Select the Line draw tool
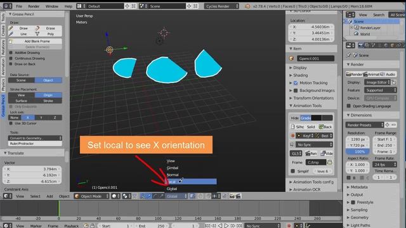Viewport: 406px width, 228px height. coord(22,34)
